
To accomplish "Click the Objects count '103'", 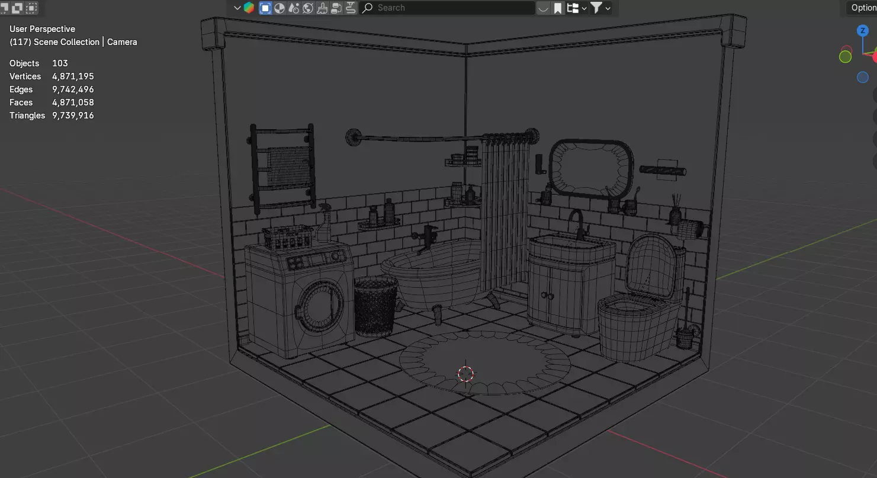I will tap(60, 63).
